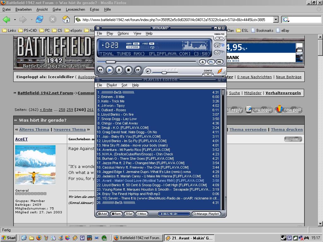The height and width of the screenshot is (242, 323).
Task: Open the eSports bookmarks folder
Action: [x=73, y=31]
